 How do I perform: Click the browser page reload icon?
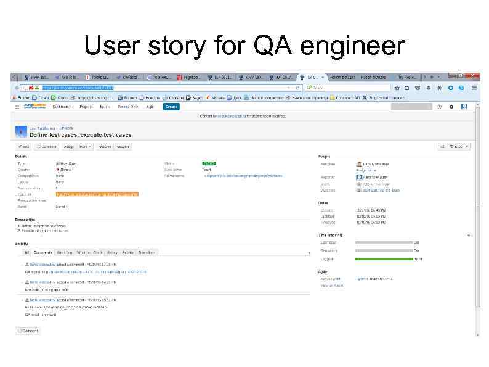(x=298, y=88)
